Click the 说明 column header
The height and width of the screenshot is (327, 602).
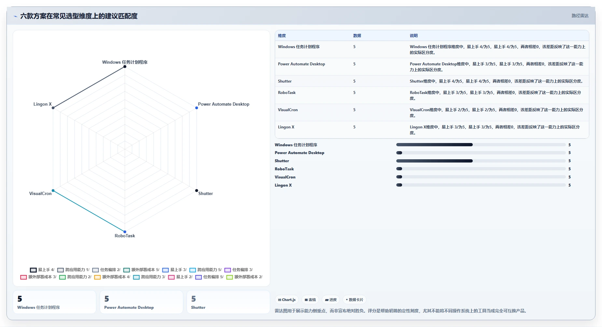413,36
